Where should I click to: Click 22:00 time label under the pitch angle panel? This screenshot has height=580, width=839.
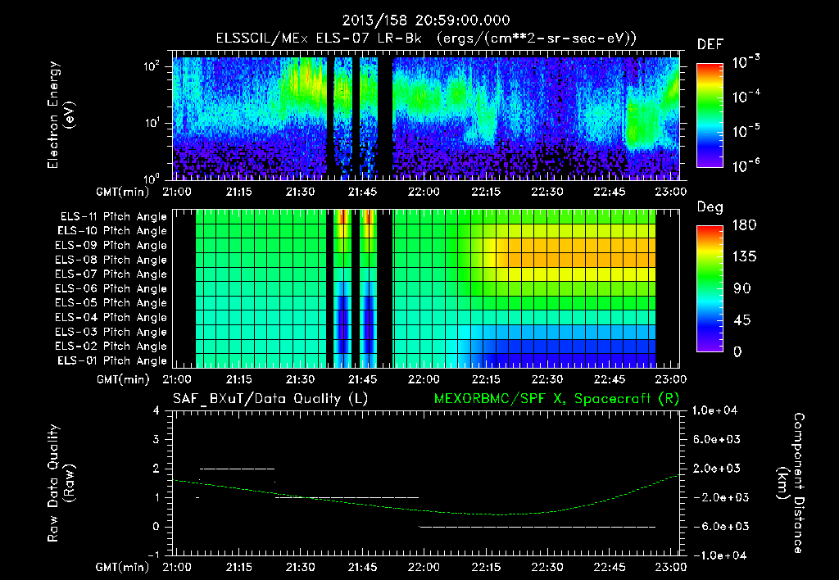424,379
